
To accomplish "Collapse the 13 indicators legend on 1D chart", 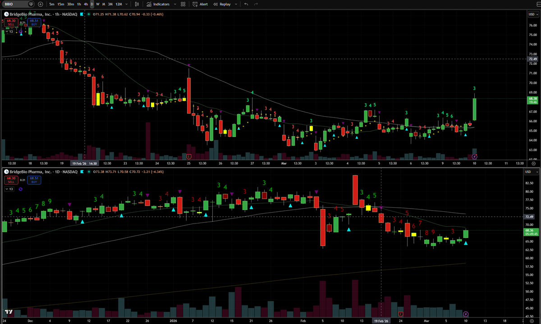I will tap(9, 189).
